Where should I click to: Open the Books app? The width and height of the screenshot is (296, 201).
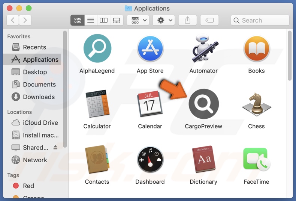(257, 48)
